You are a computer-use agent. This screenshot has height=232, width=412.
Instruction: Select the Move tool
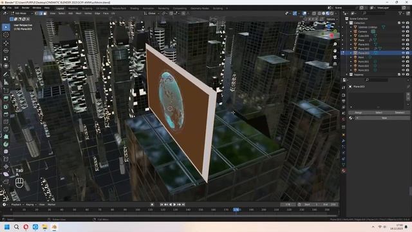[x=6, y=43]
